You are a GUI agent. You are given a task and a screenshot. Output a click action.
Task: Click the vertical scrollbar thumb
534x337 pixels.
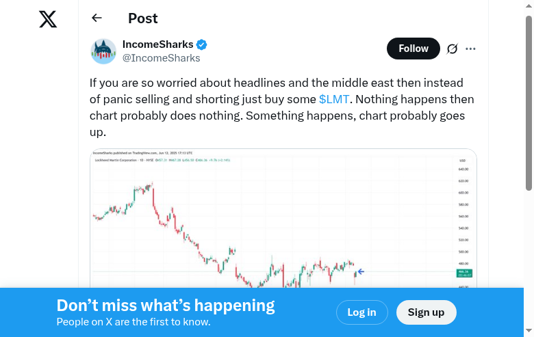pyautogui.click(x=529, y=103)
